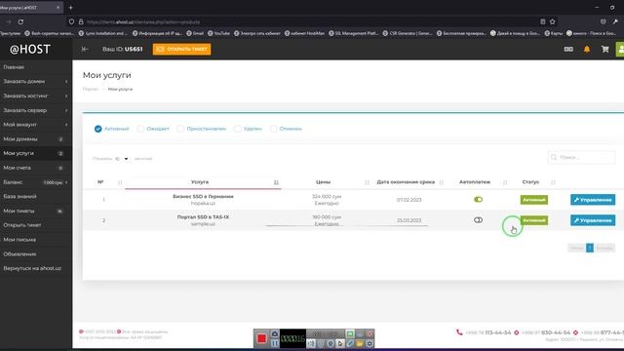Open the recorder output folder icon
Screen dimensions: 624x351
coord(360,343)
